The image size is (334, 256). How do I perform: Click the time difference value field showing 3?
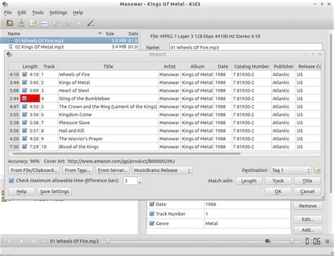pos(130,181)
